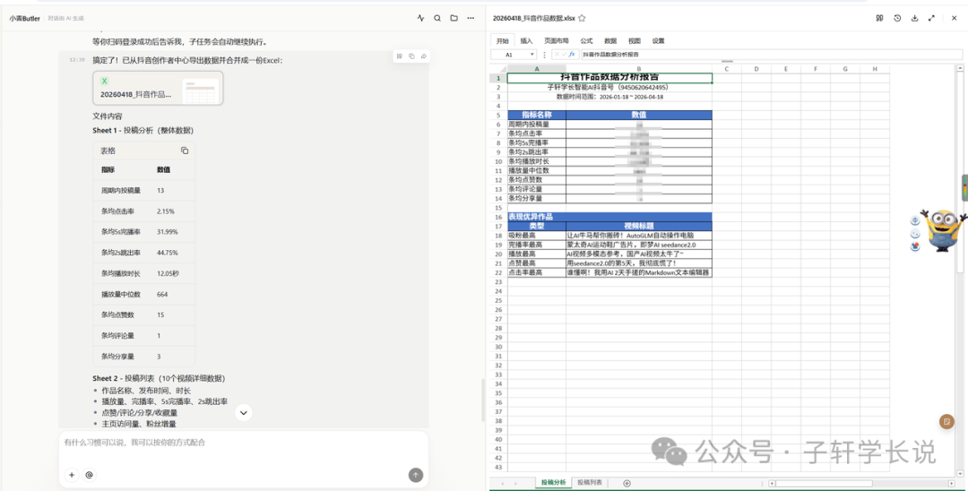The width and height of the screenshot is (968, 491).
Task: Switch to the 开始 ribbon tab
Action: pyautogui.click(x=503, y=40)
